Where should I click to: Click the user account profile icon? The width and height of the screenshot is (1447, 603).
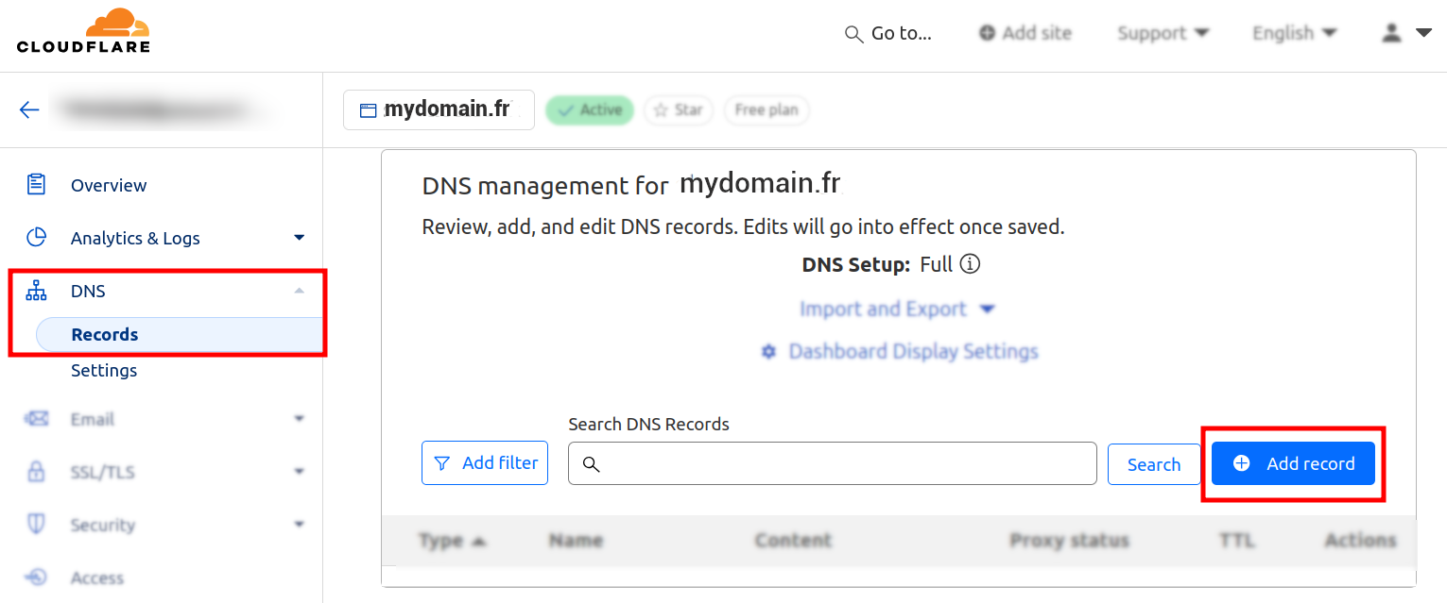pyautogui.click(x=1391, y=33)
